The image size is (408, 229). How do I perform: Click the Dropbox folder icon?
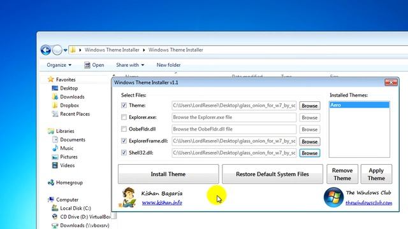[x=55, y=106]
